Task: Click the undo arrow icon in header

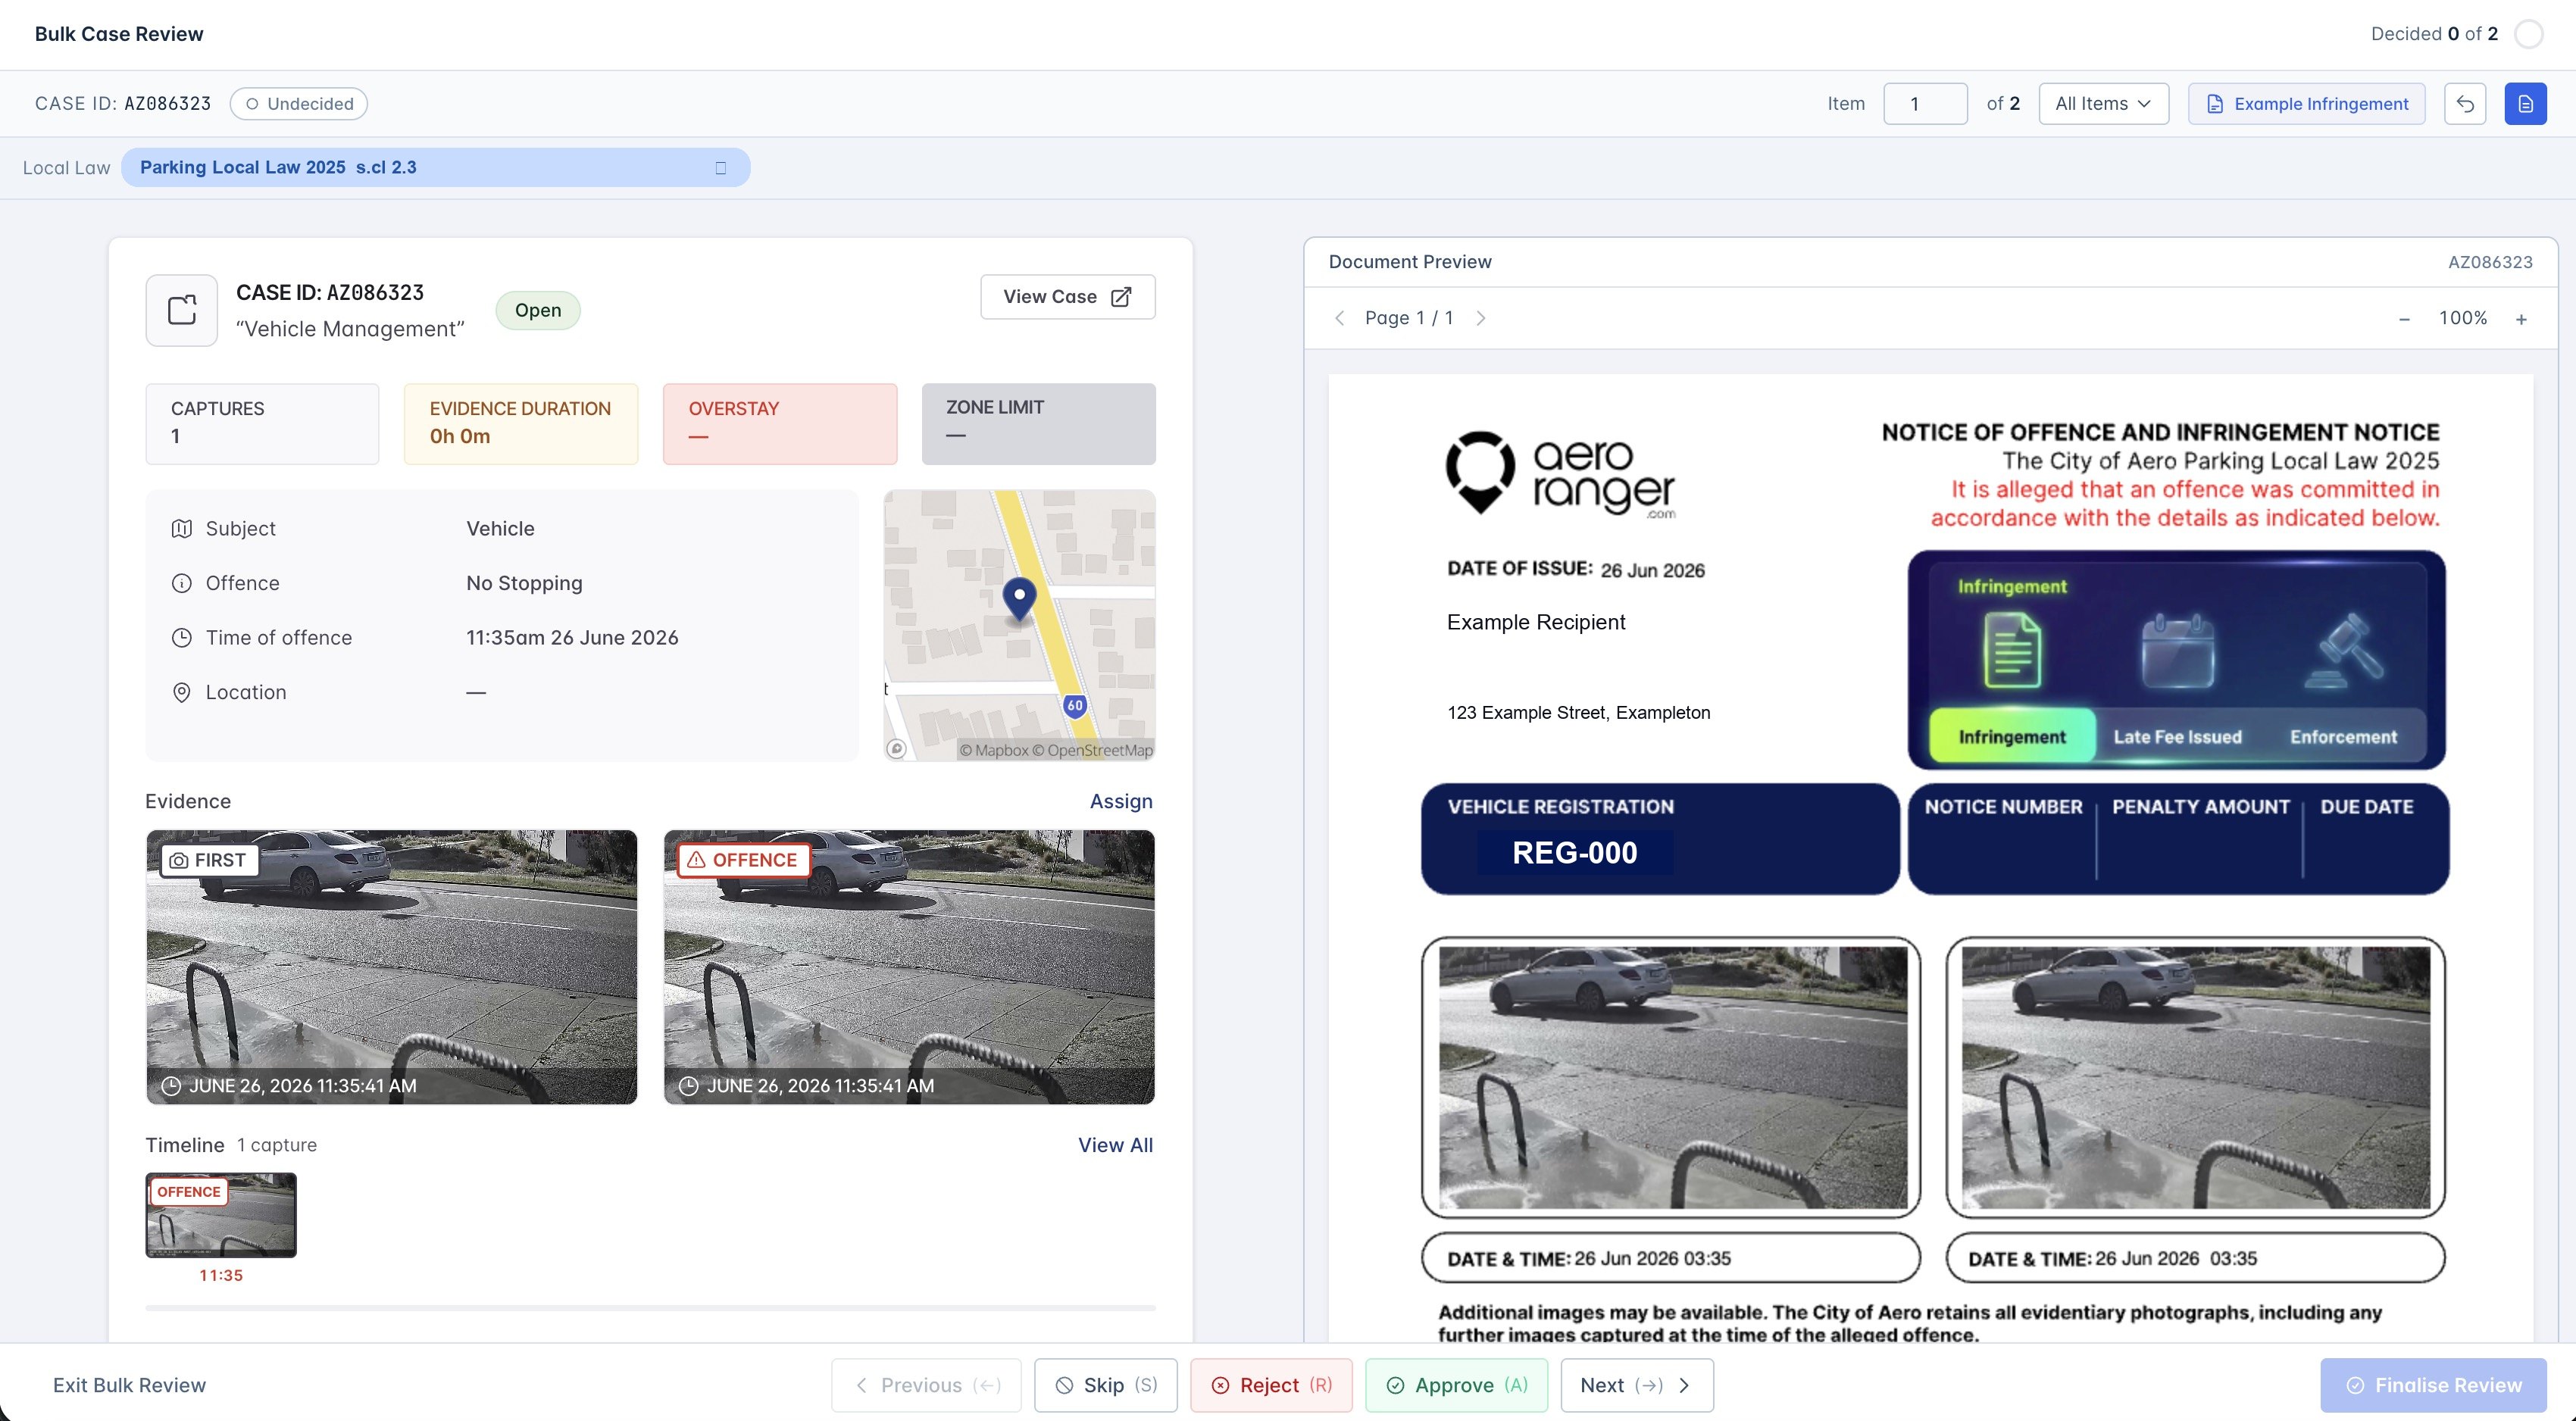Action: pos(2464,104)
